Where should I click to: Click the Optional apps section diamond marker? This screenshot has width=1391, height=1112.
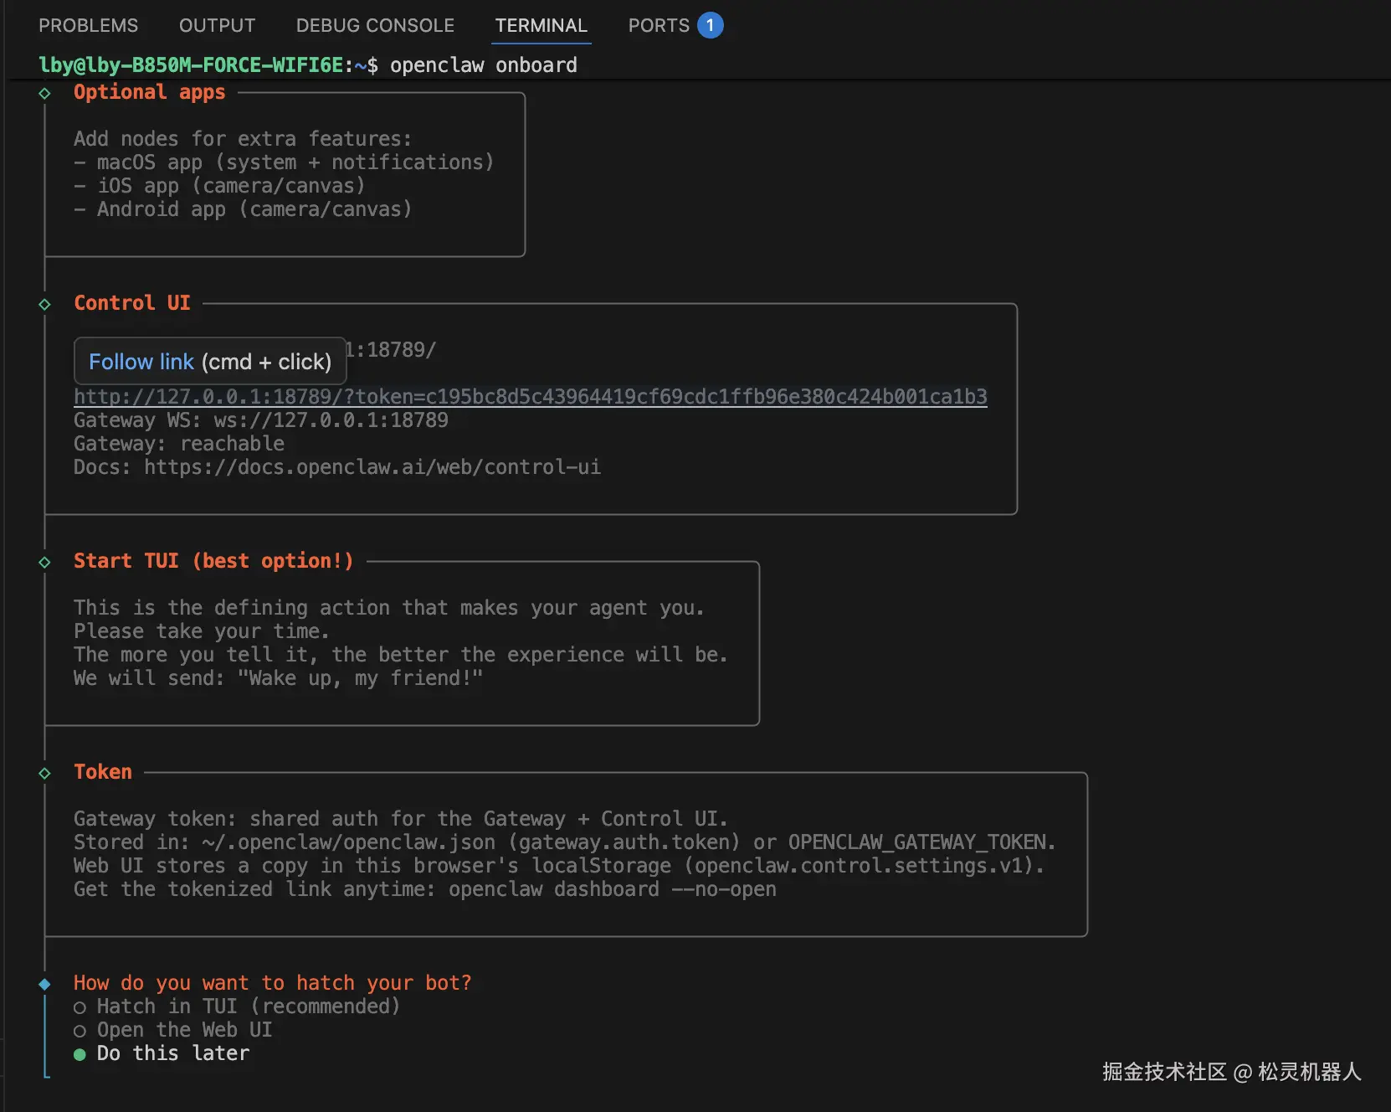coord(45,93)
